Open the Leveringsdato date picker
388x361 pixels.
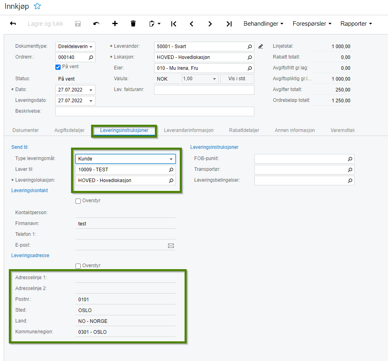(91, 101)
